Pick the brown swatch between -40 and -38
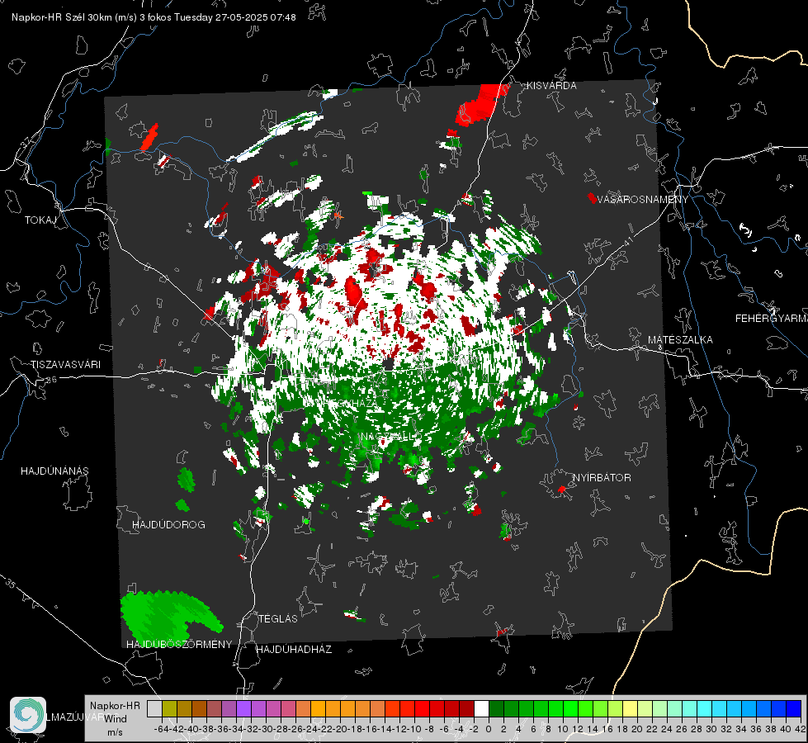 200,708
